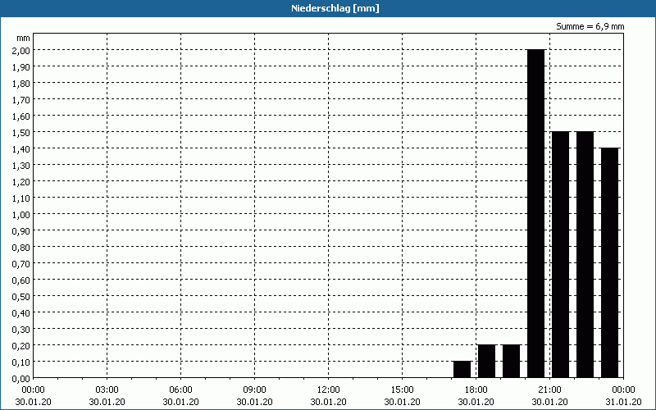Click the 0,20 mm bar beside the tallest bar
Viewport: 656px width, 410px height.
pyautogui.click(x=511, y=361)
